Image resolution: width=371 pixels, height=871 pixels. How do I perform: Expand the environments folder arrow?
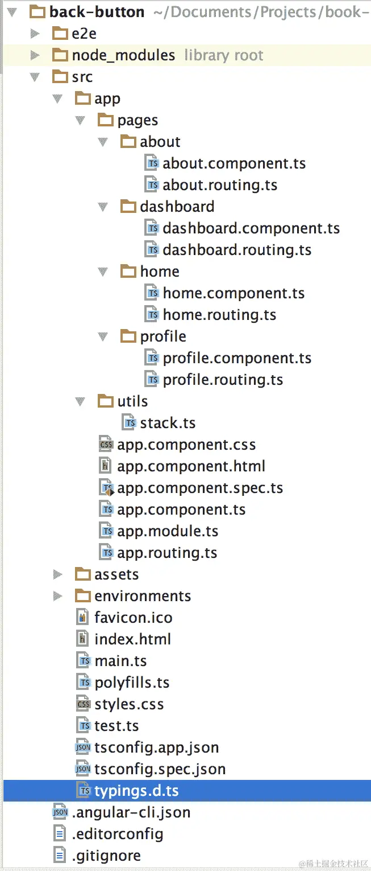click(x=58, y=597)
